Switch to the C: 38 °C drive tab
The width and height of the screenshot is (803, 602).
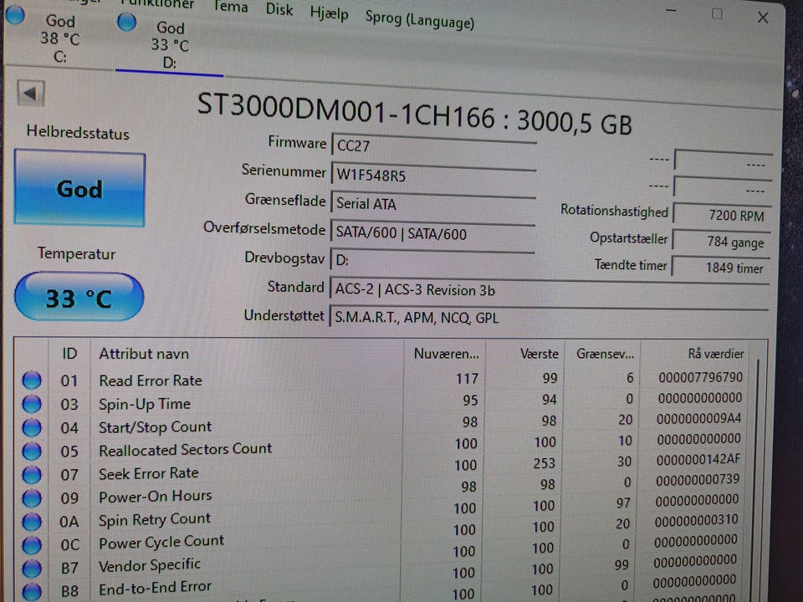(x=60, y=38)
